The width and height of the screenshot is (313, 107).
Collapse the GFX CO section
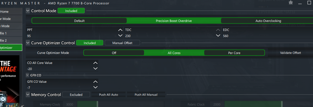[27, 75]
